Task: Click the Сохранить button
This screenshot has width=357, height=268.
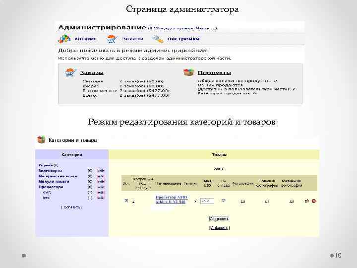Action: click(x=219, y=219)
